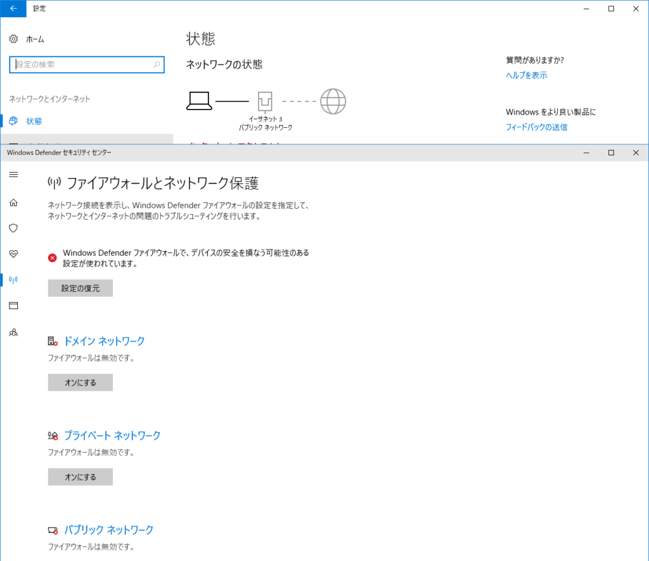Click the back arrow in Settings window
649x561 pixels.
[x=13, y=9]
